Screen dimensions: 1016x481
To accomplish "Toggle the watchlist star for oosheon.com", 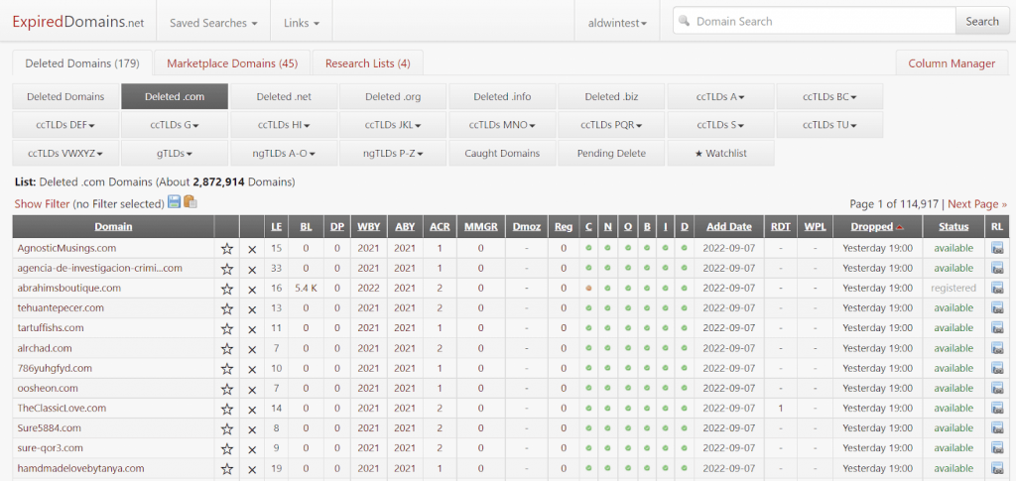I will (227, 389).
